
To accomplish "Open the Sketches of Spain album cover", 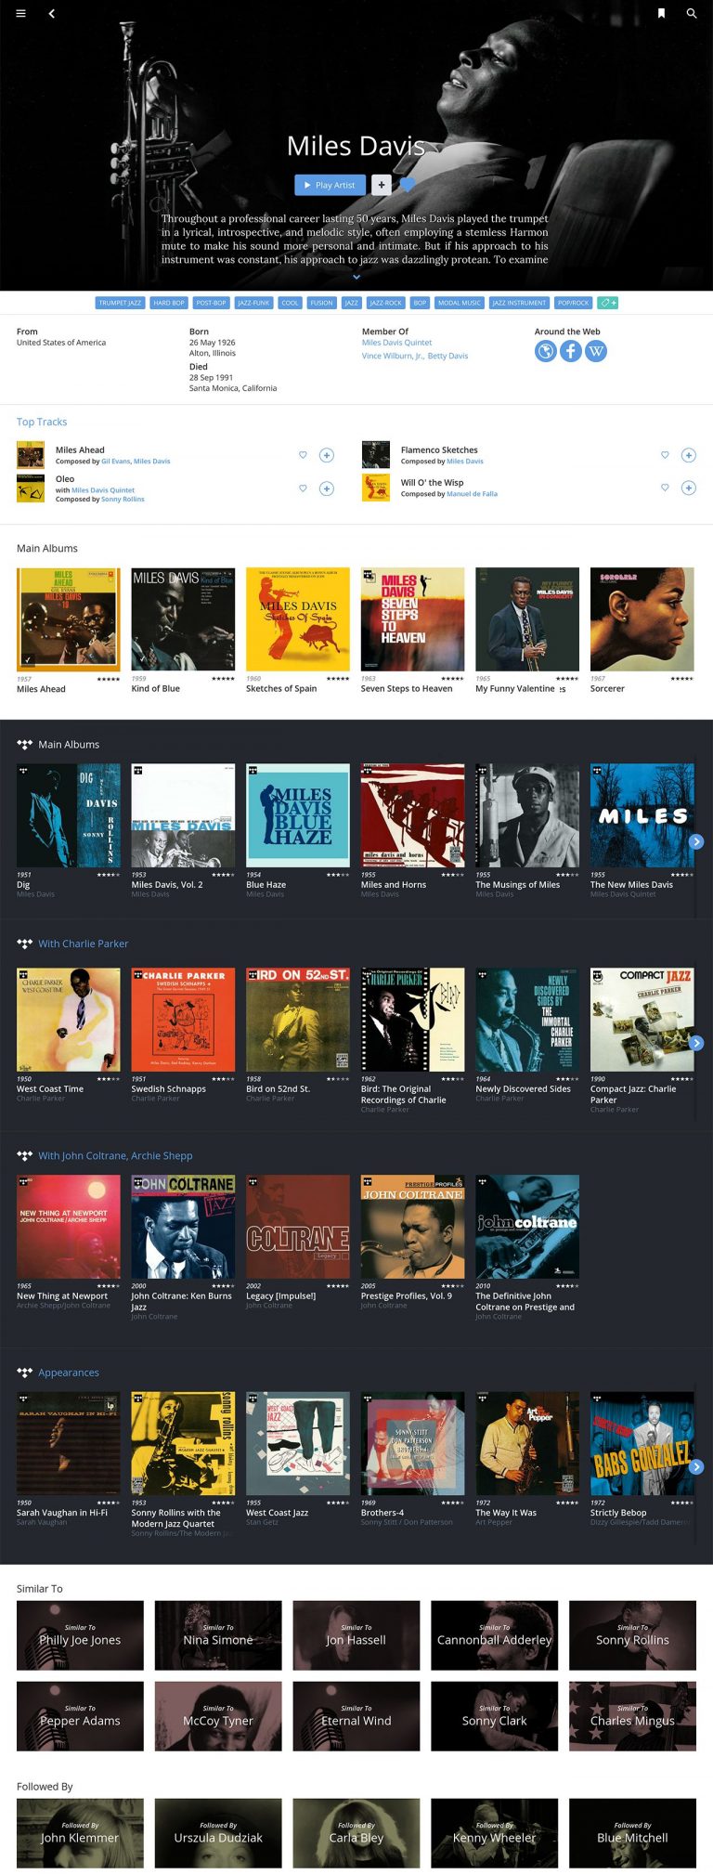I will tap(298, 619).
